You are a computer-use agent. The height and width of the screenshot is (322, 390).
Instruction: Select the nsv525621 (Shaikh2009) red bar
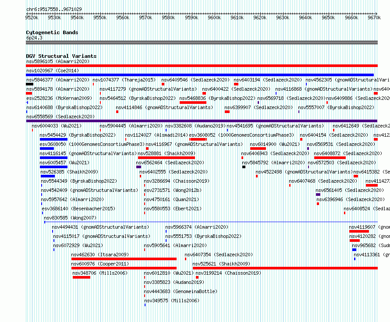click(285, 268)
